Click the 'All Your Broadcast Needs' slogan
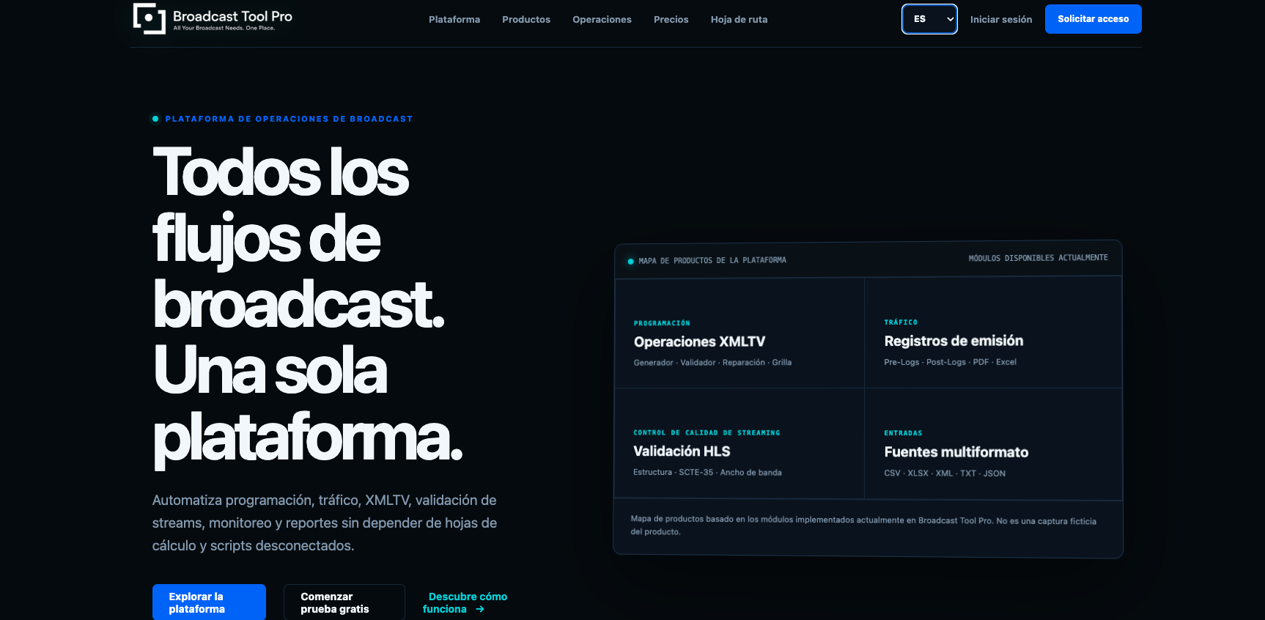Image resolution: width=1265 pixels, height=620 pixels. (x=224, y=29)
